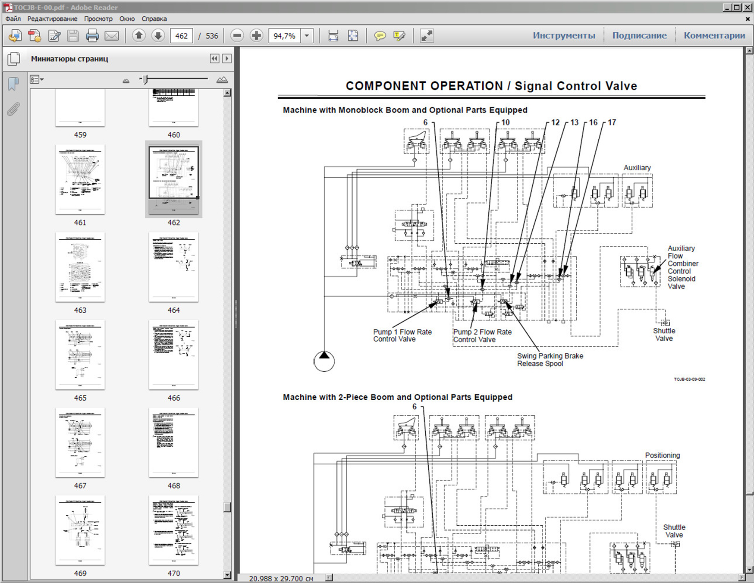Go to previous page arrow
The width and height of the screenshot is (754, 583).
139,36
